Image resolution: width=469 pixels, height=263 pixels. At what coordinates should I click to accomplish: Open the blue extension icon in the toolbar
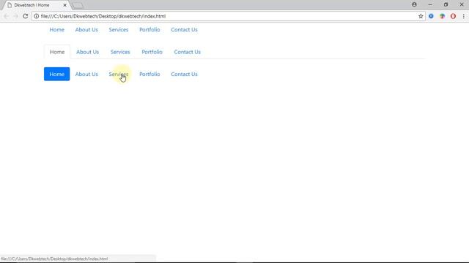point(431,16)
